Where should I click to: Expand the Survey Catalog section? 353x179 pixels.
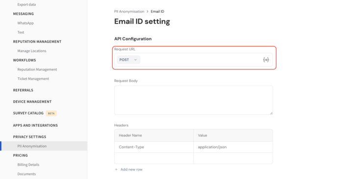click(x=28, y=113)
